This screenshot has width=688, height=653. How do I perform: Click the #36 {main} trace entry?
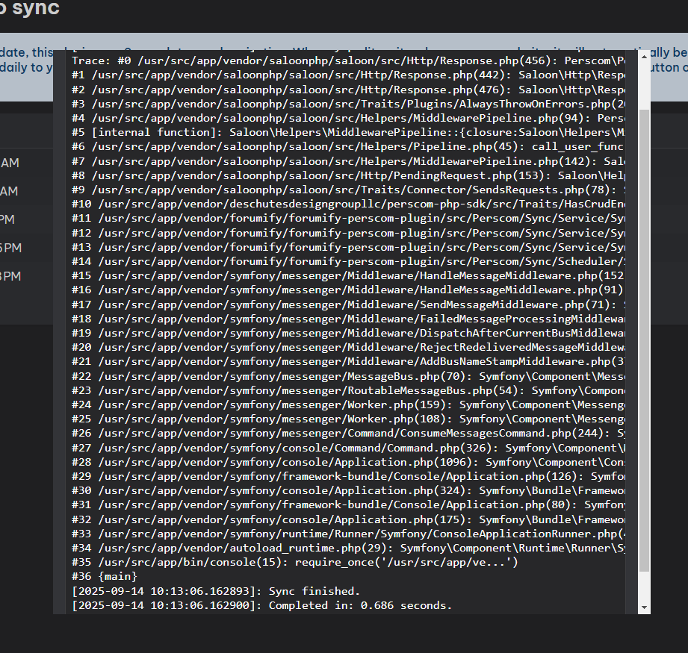[105, 577]
